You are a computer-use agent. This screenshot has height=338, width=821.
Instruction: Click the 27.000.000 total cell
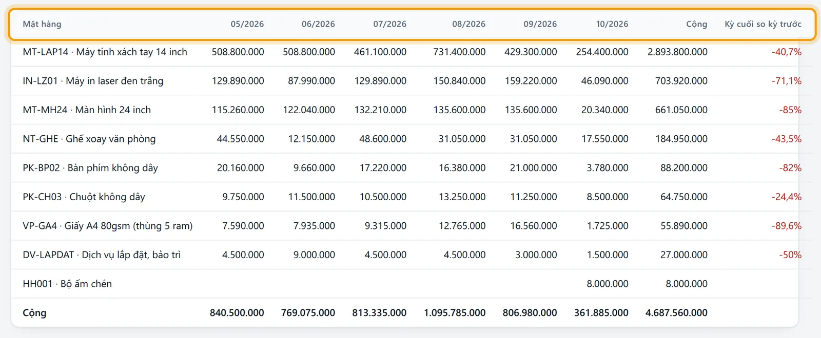point(684,255)
